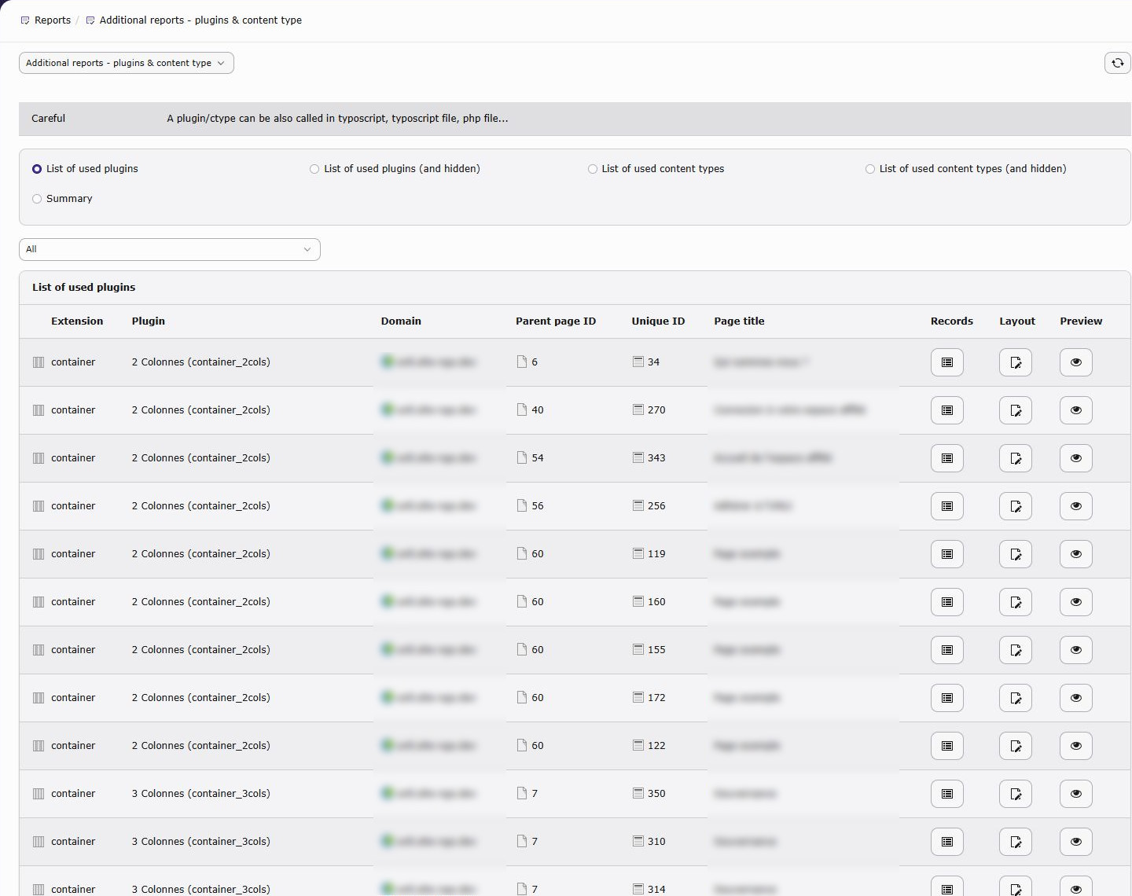This screenshot has width=1132, height=896.
Task: Preview page for Unique ID 119 row
Action: click(x=1076, y=554)
